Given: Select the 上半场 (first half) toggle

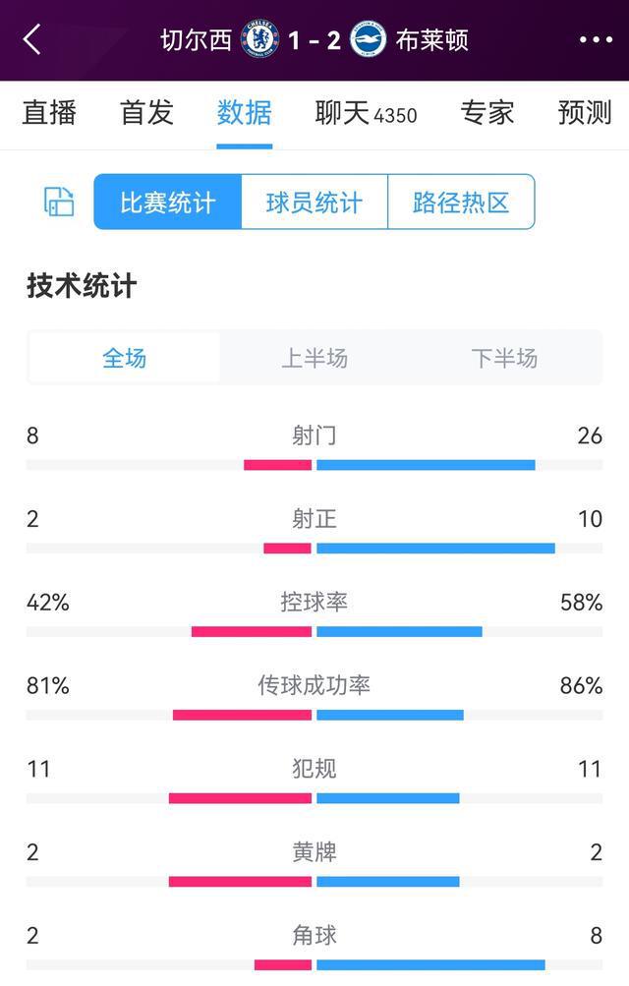Looking at the screenshot, I should point(314,360).
